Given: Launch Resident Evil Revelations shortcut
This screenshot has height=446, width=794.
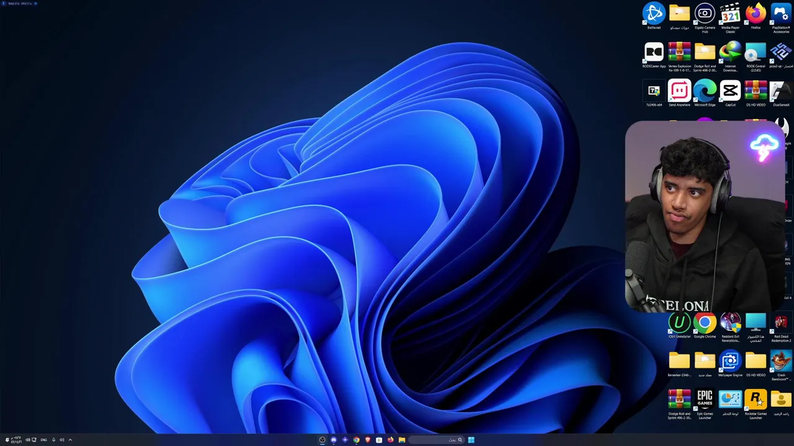Looking at the screenshot, I should click(x=730, y=326).
